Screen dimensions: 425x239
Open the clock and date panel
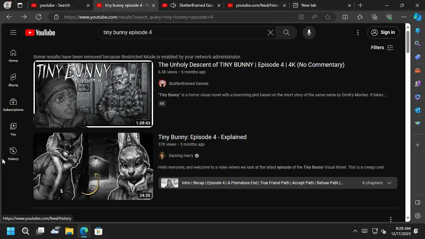coord(401,231)
